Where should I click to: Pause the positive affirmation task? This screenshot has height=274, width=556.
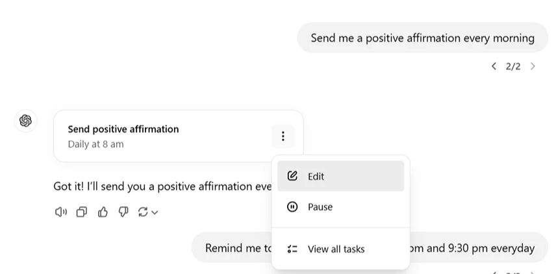point(320,207)
